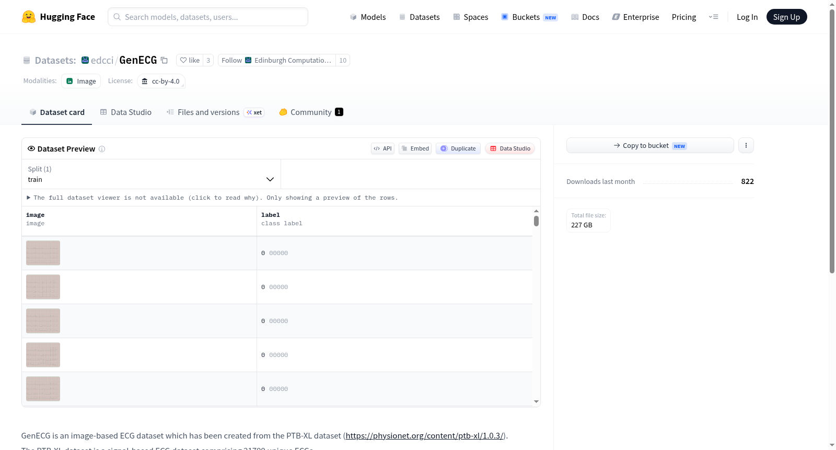Open Spaces in top navigation
Viewport: 836px width, 450px height.
(471, 17)
